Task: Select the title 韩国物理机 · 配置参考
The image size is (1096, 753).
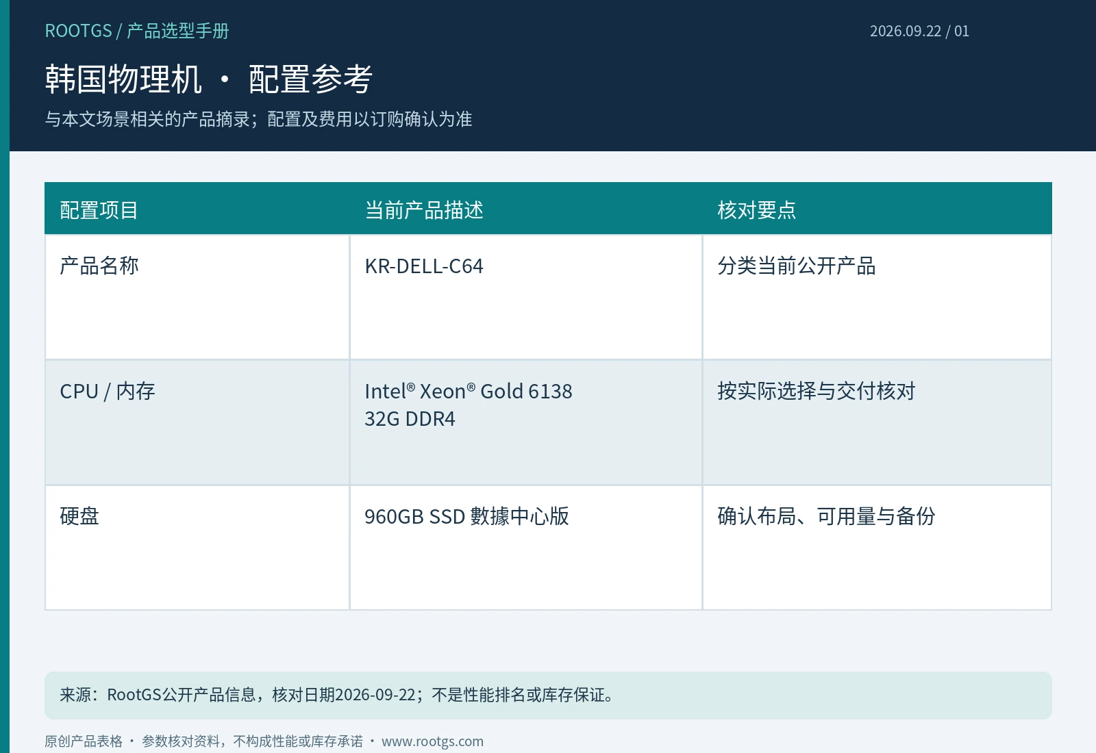Action: [x=209, y=79]
